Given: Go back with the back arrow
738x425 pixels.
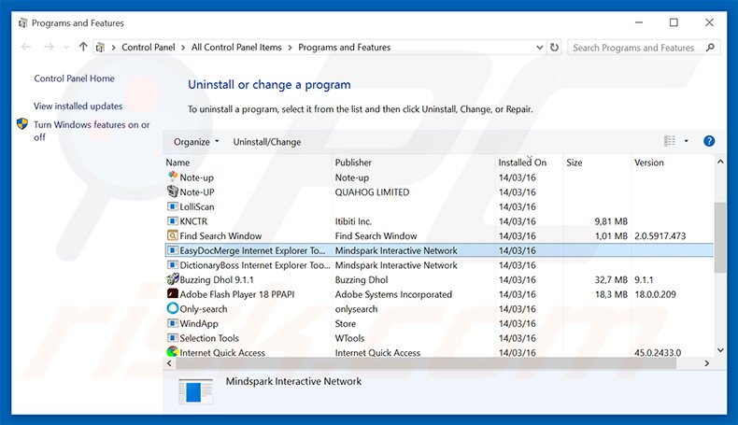Looking at the screenshot, I should (26, 47).
